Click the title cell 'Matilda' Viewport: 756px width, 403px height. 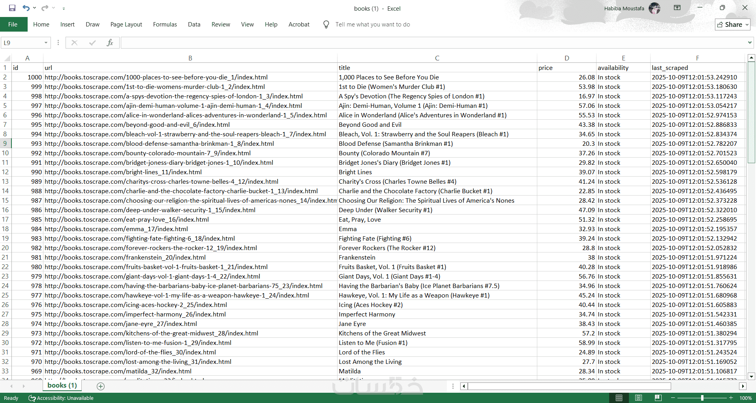point(437,371)
